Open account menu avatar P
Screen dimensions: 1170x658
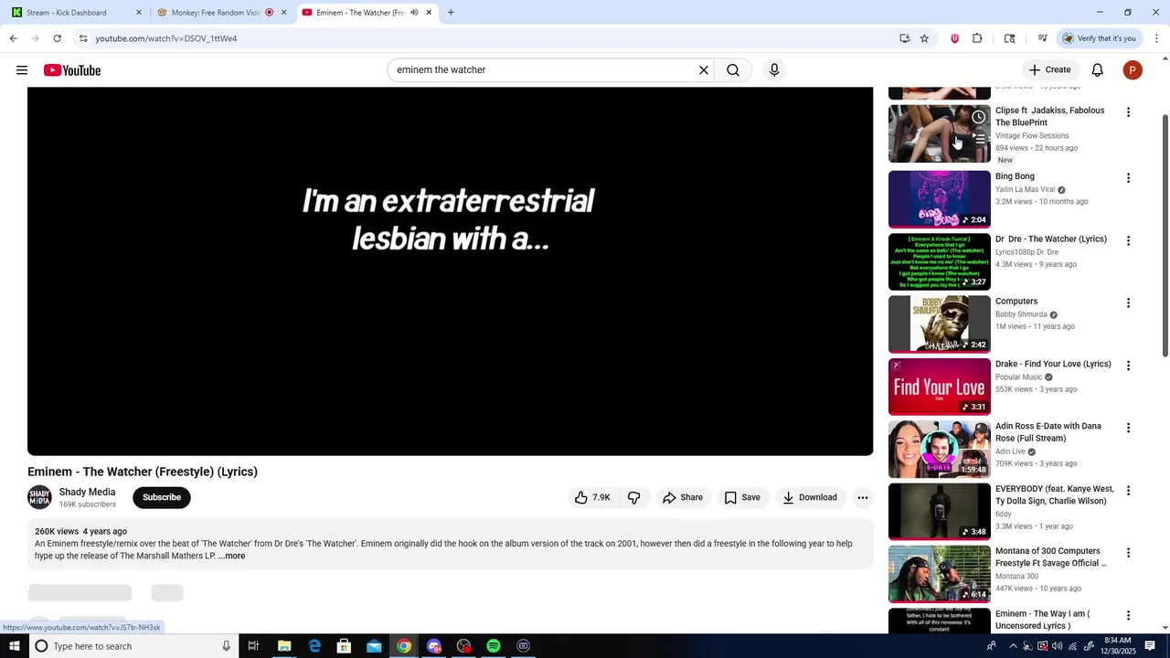click(1133, 70)
